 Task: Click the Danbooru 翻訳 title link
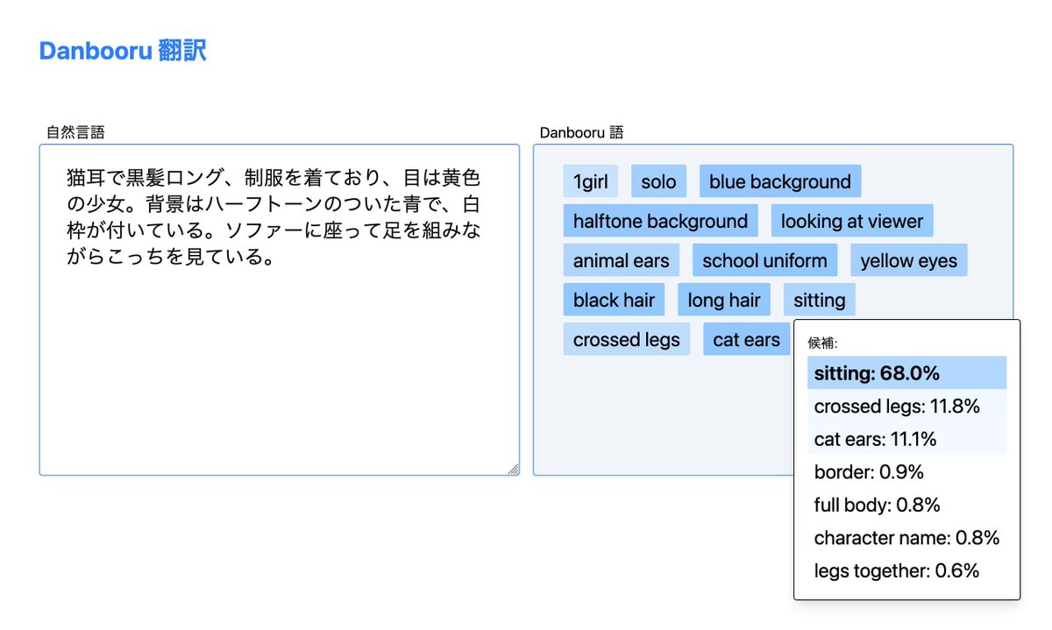click(x=123, y=51)
